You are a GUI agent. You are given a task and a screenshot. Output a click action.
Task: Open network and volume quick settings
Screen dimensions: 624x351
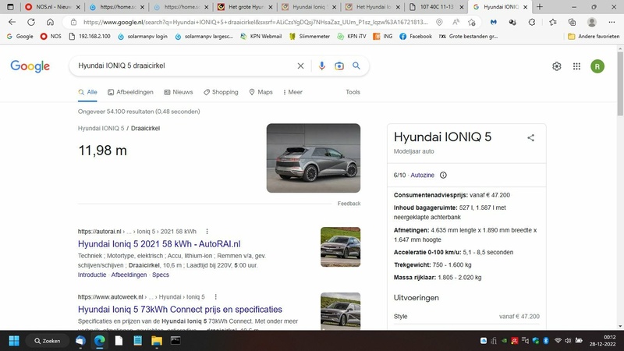[x=568, y=341]
